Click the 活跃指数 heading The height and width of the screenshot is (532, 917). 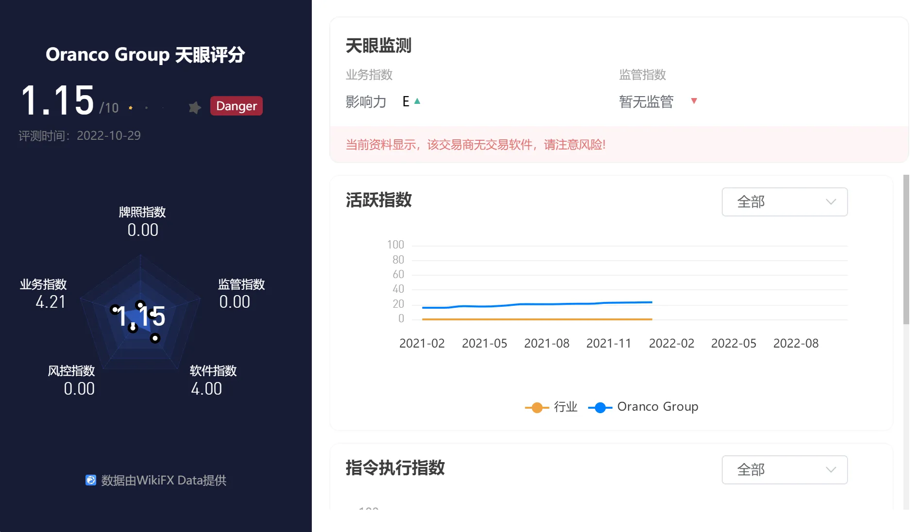click(x=378, y=200)
